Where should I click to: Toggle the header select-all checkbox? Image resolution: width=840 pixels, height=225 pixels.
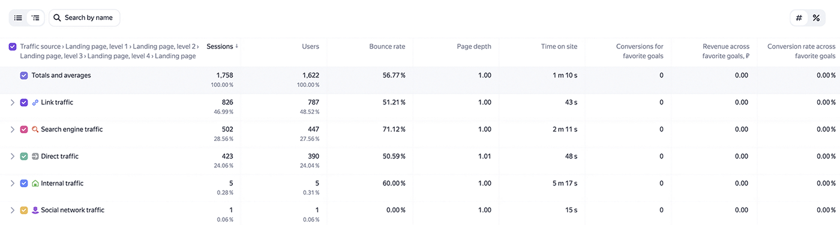point(13,47)
